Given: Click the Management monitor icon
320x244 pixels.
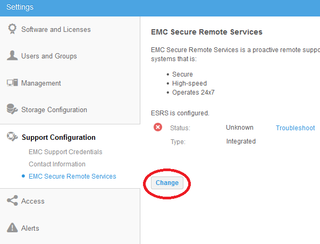Looking at the screenshot, I should (x=12, y=83).
